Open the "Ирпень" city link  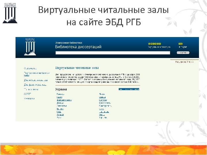pos(60,109)
